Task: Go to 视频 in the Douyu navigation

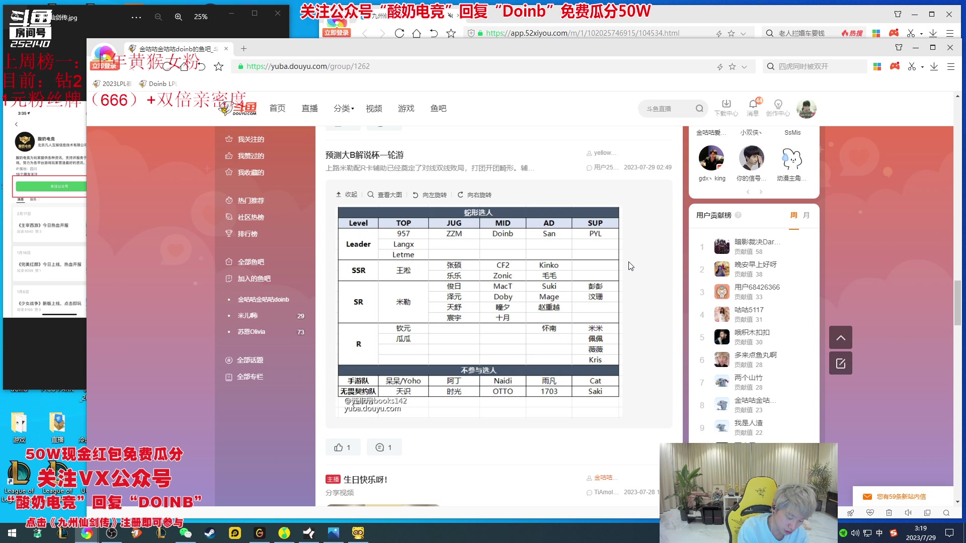Action: point(374,109)
